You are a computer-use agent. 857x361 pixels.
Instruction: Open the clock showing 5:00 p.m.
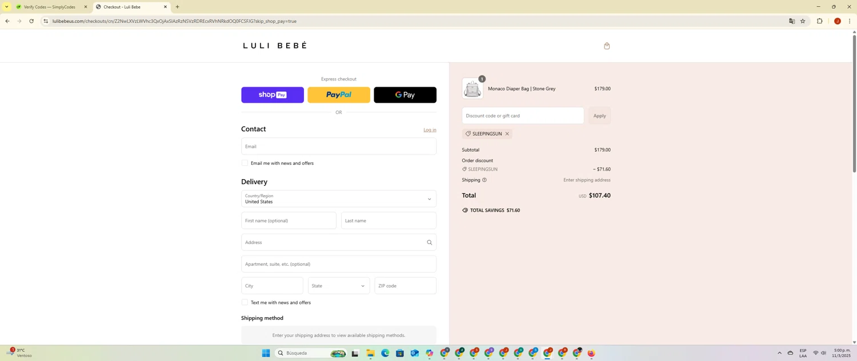842,353
